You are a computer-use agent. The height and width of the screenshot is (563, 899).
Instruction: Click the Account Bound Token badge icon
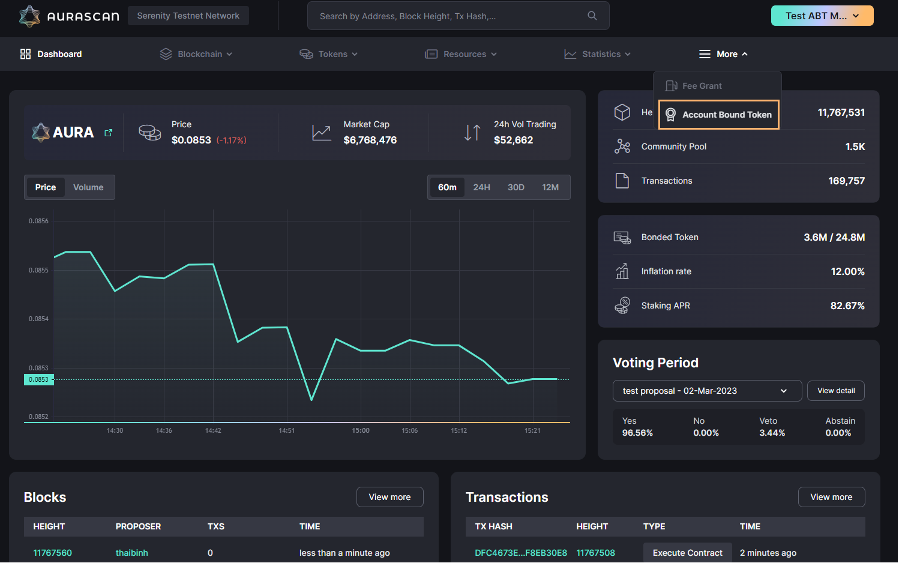[671, 115]
